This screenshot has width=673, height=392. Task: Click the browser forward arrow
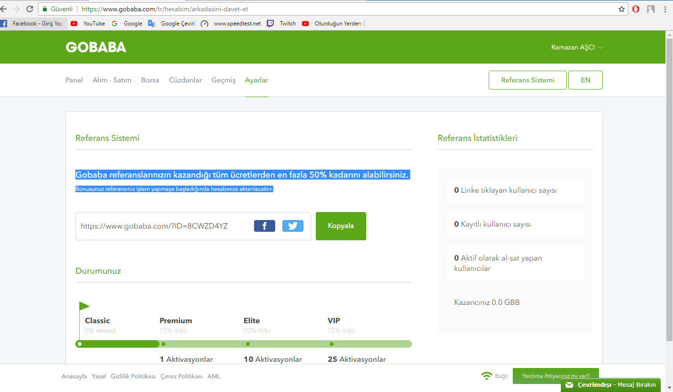click(x=16, y=9)
